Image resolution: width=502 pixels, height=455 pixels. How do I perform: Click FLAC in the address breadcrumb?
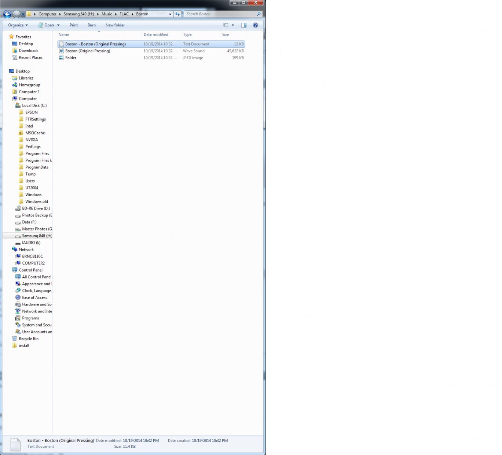(x=124, y=14)
